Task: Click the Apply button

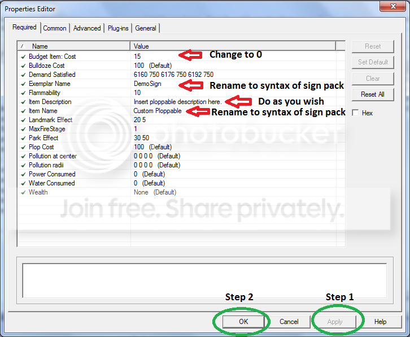Action: 335,322
